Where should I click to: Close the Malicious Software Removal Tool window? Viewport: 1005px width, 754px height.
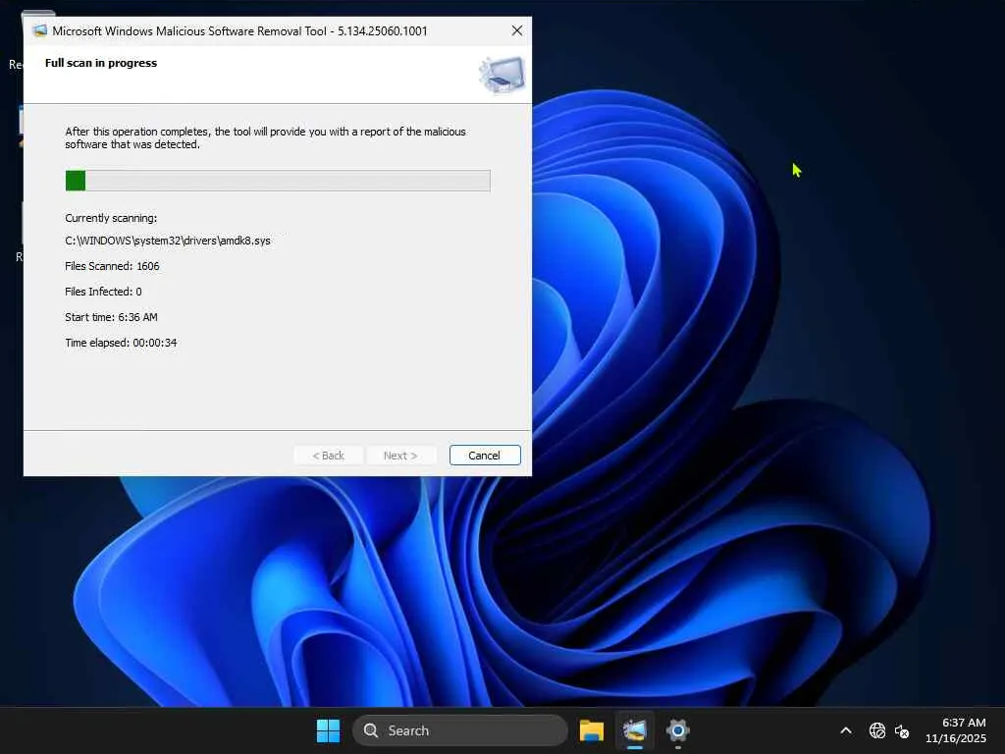point(516,30)
